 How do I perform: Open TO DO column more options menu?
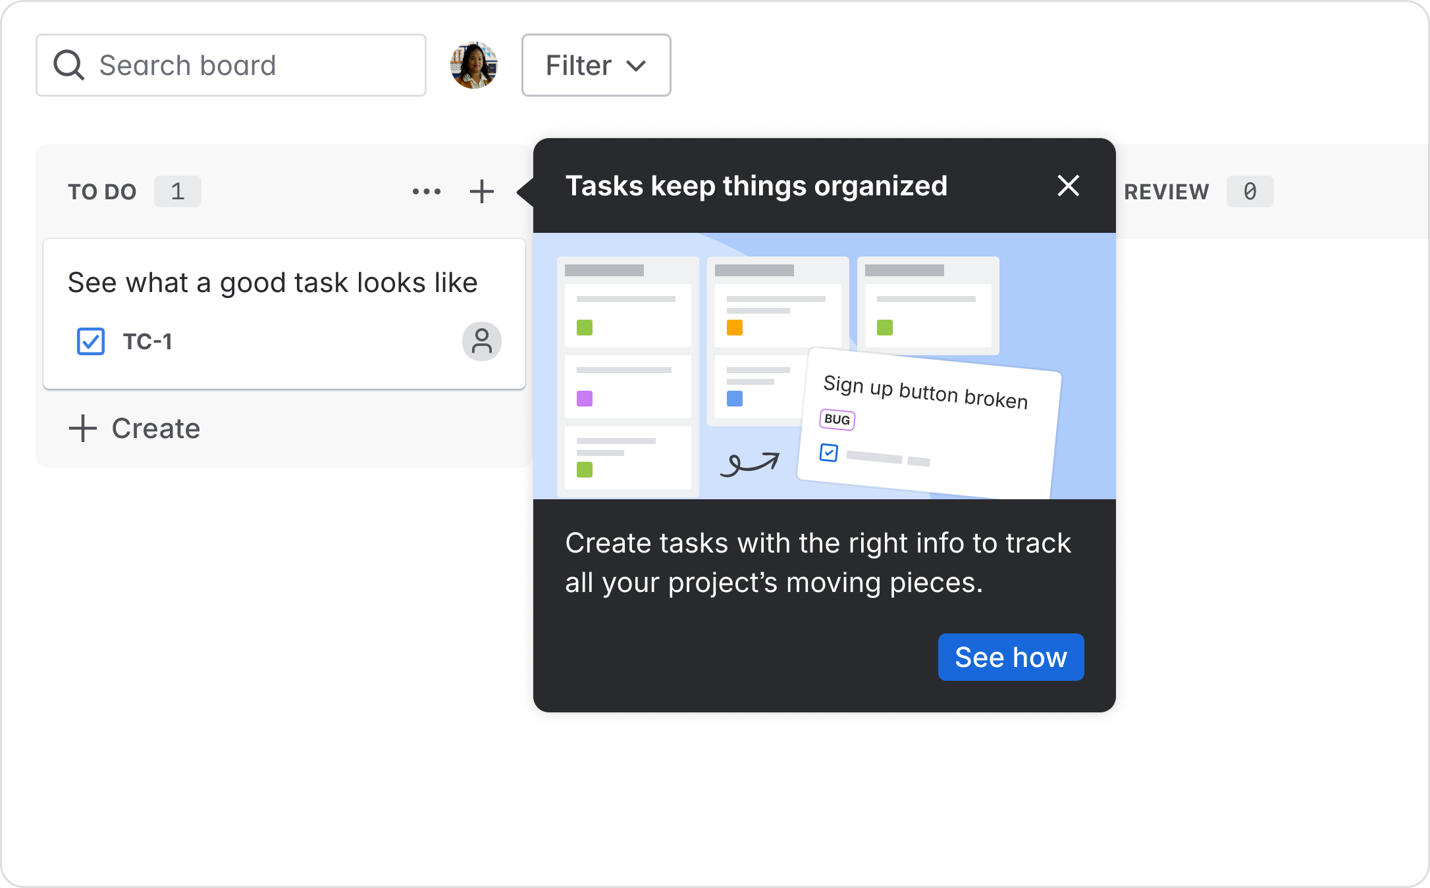[x=427, y=191]
